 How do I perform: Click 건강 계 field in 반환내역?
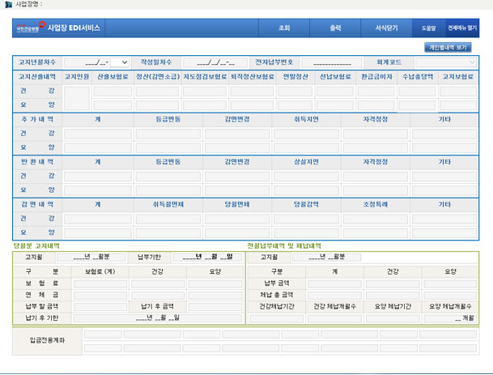pos(98,177)
